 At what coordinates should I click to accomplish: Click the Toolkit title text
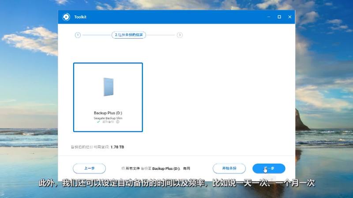point(80,17)
